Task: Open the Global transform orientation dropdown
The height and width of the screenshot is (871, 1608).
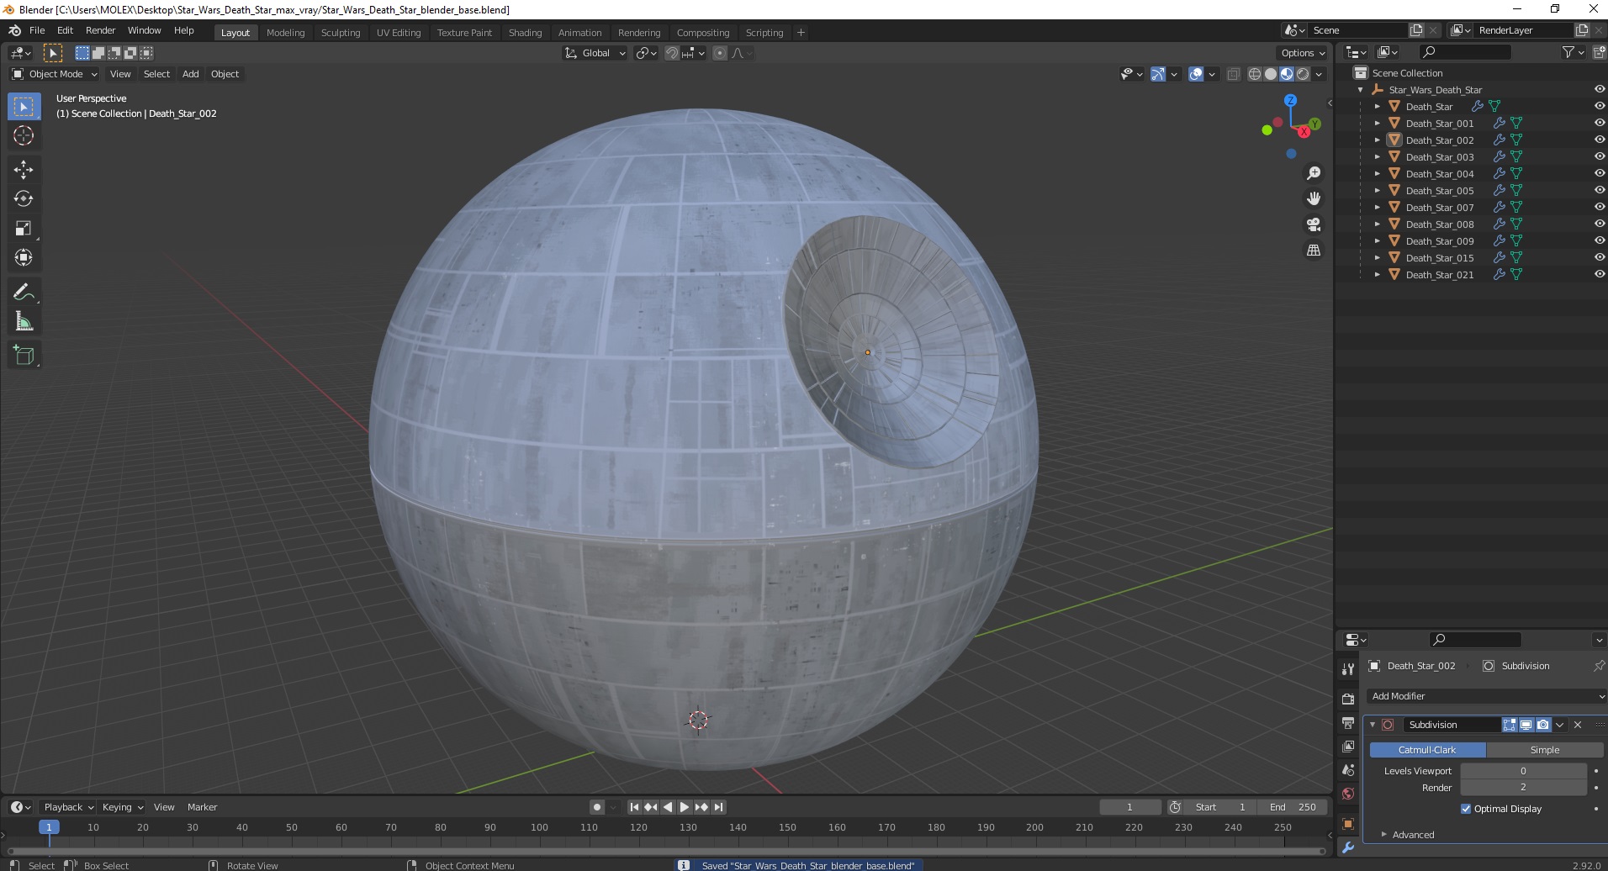Action: point(595,53)
